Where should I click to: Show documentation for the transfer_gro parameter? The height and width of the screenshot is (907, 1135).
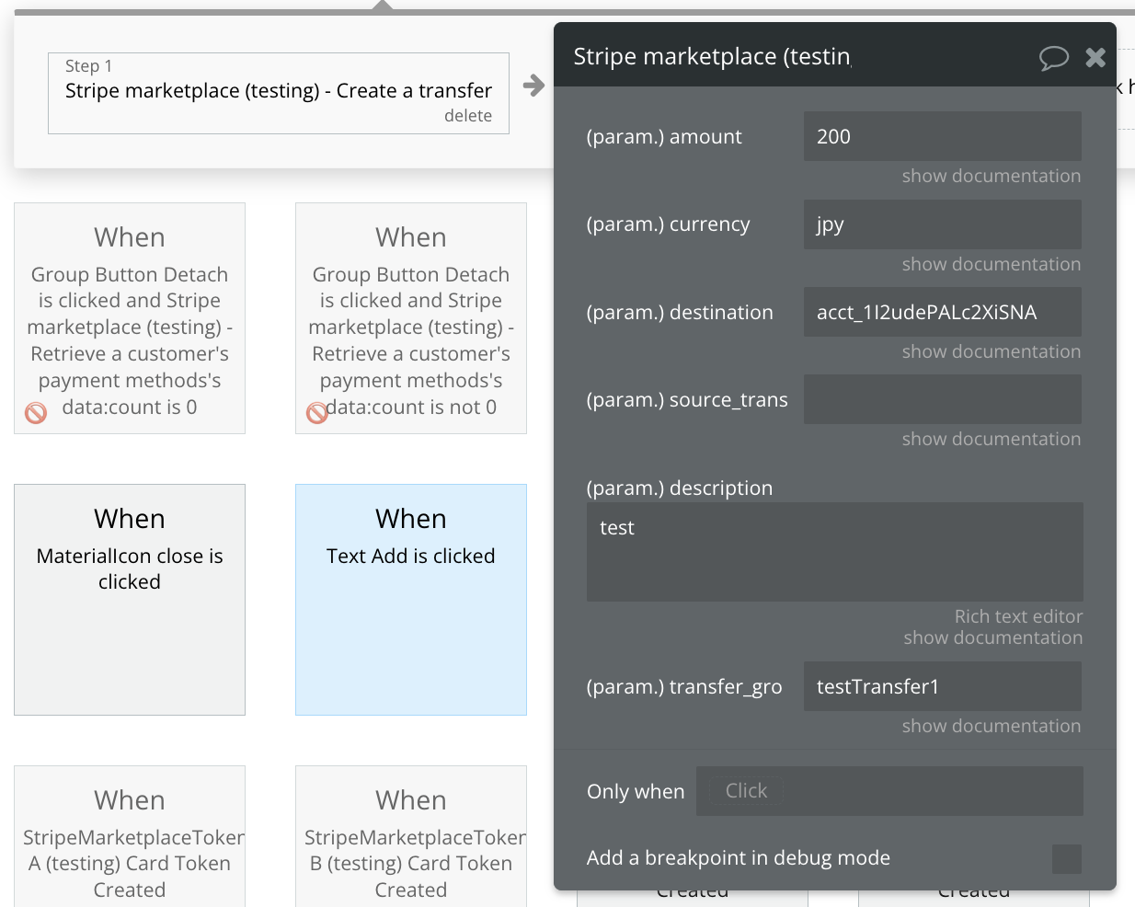point(992,726)
